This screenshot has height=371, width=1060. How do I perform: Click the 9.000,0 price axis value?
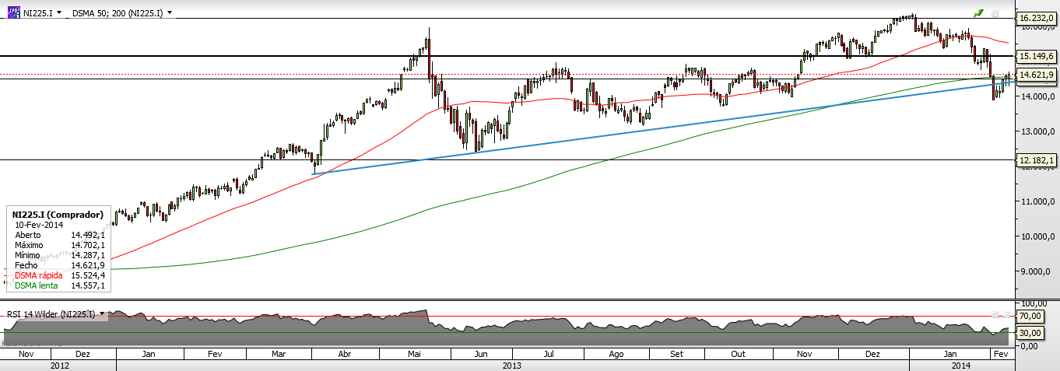tap(1036, 271)
